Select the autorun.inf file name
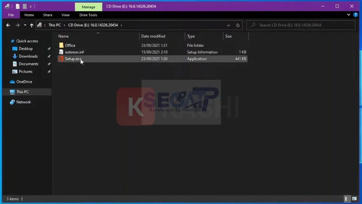This screenshot has width=362, height=204. coord(75,52)
